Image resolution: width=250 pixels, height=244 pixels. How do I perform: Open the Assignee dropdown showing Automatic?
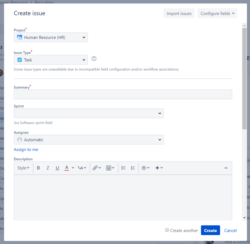89,140
